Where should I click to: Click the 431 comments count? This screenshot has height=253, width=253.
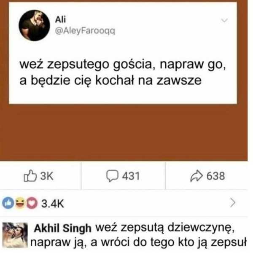coord(131,176)
